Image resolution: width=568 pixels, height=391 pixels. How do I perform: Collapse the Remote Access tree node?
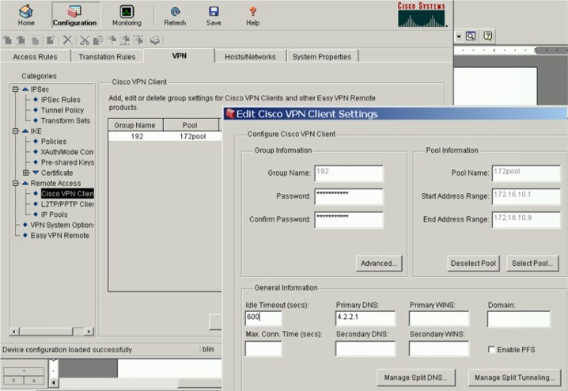15,184
